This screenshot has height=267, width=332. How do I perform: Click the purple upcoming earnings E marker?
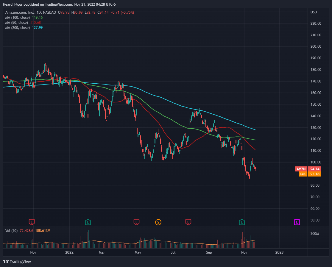(x=297, y=222)
